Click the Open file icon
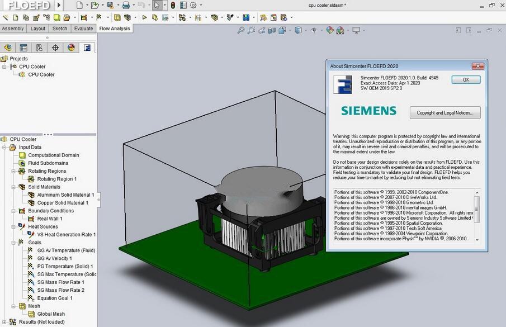Viewport: 506px width, 327px height. (94, 5)
